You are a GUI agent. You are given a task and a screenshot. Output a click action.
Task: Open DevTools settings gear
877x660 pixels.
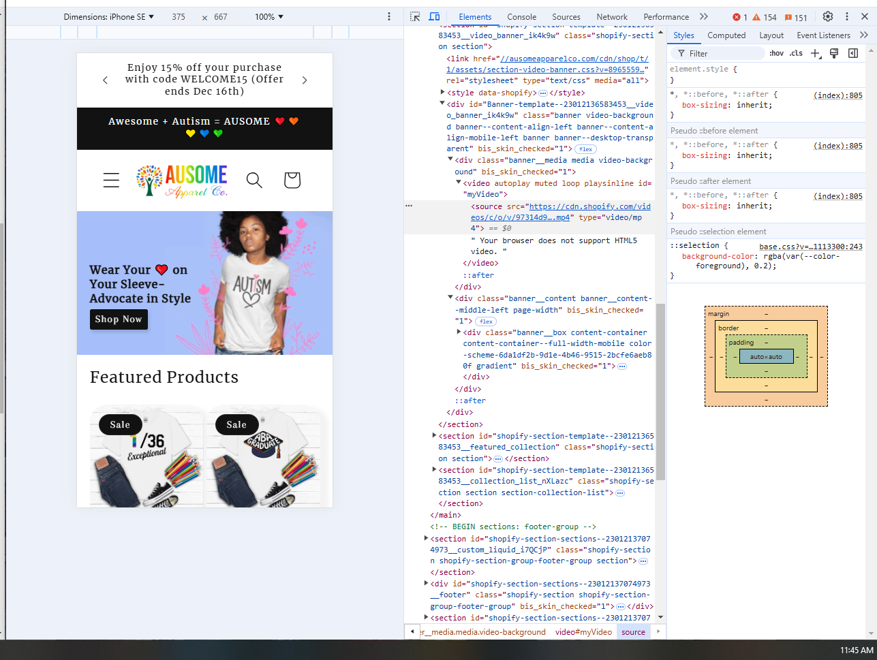828,16
